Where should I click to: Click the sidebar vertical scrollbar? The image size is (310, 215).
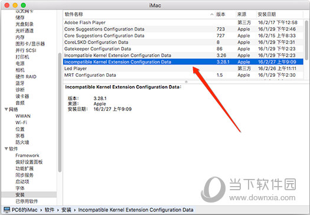(x=60, y=113)
